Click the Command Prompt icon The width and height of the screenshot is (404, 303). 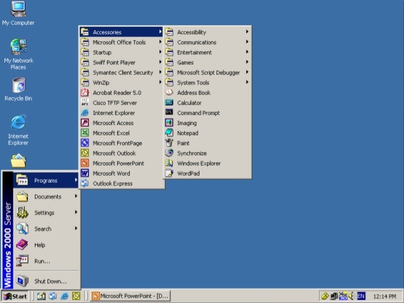point(169,113)
